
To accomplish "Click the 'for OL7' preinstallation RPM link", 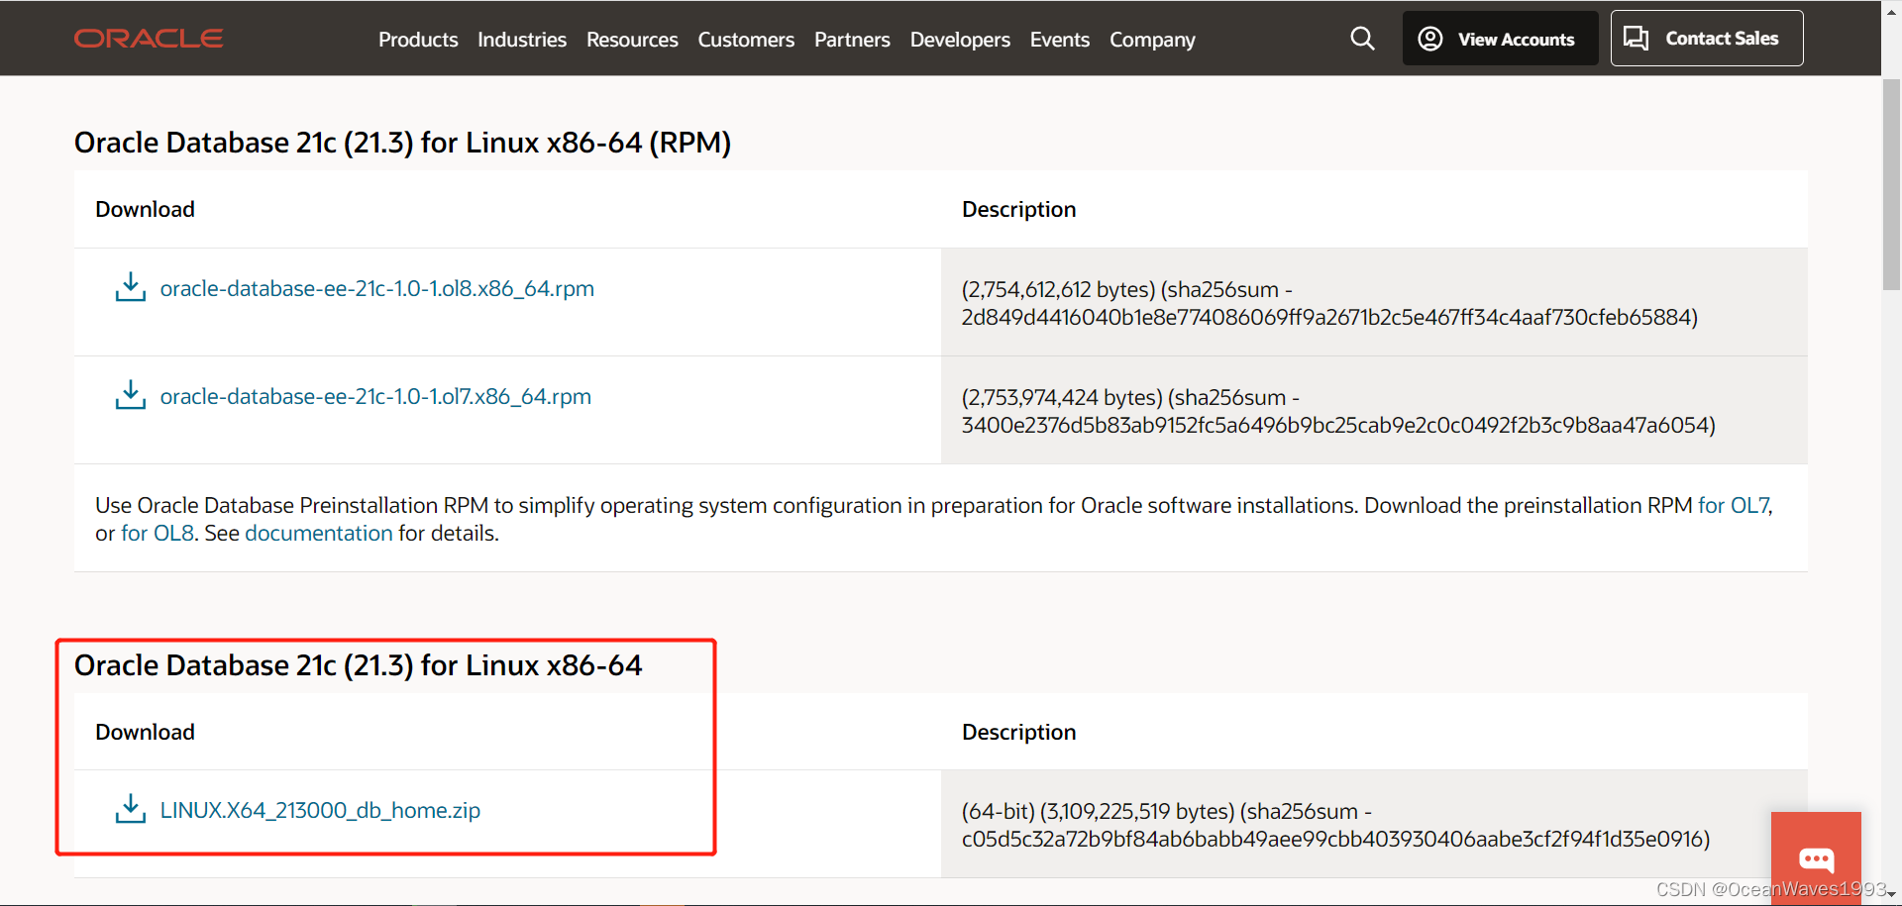I will 1734,505.
